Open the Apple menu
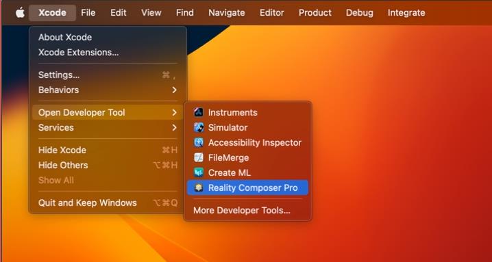Image resolution: width=492 pixels, height=262 pixels. click(x=20, y=13)
